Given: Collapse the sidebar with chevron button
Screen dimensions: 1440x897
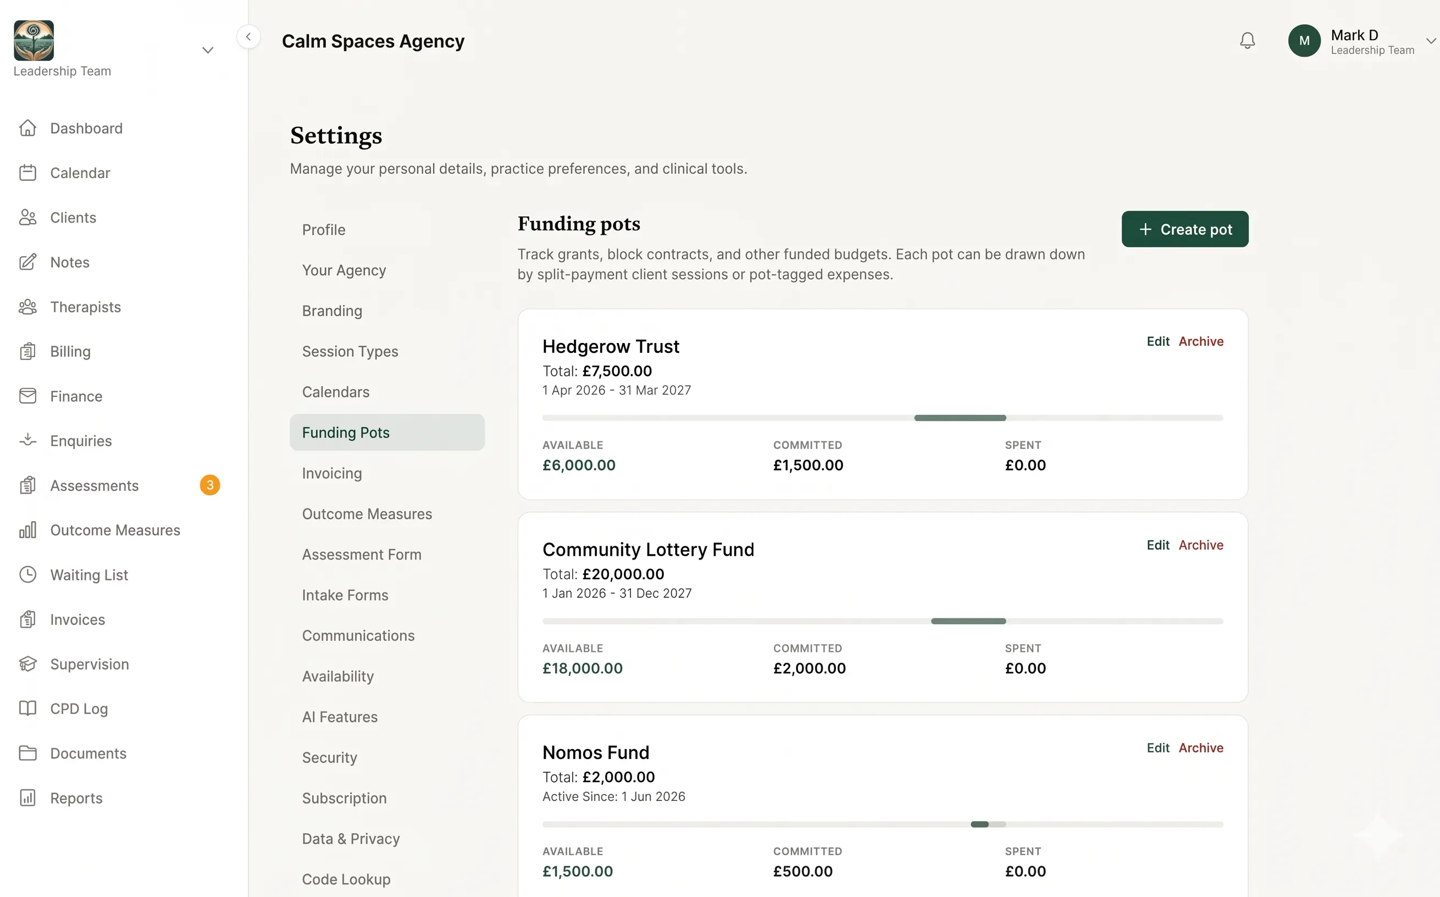Looking at the screenshot, I should click(x=248, y=37).
